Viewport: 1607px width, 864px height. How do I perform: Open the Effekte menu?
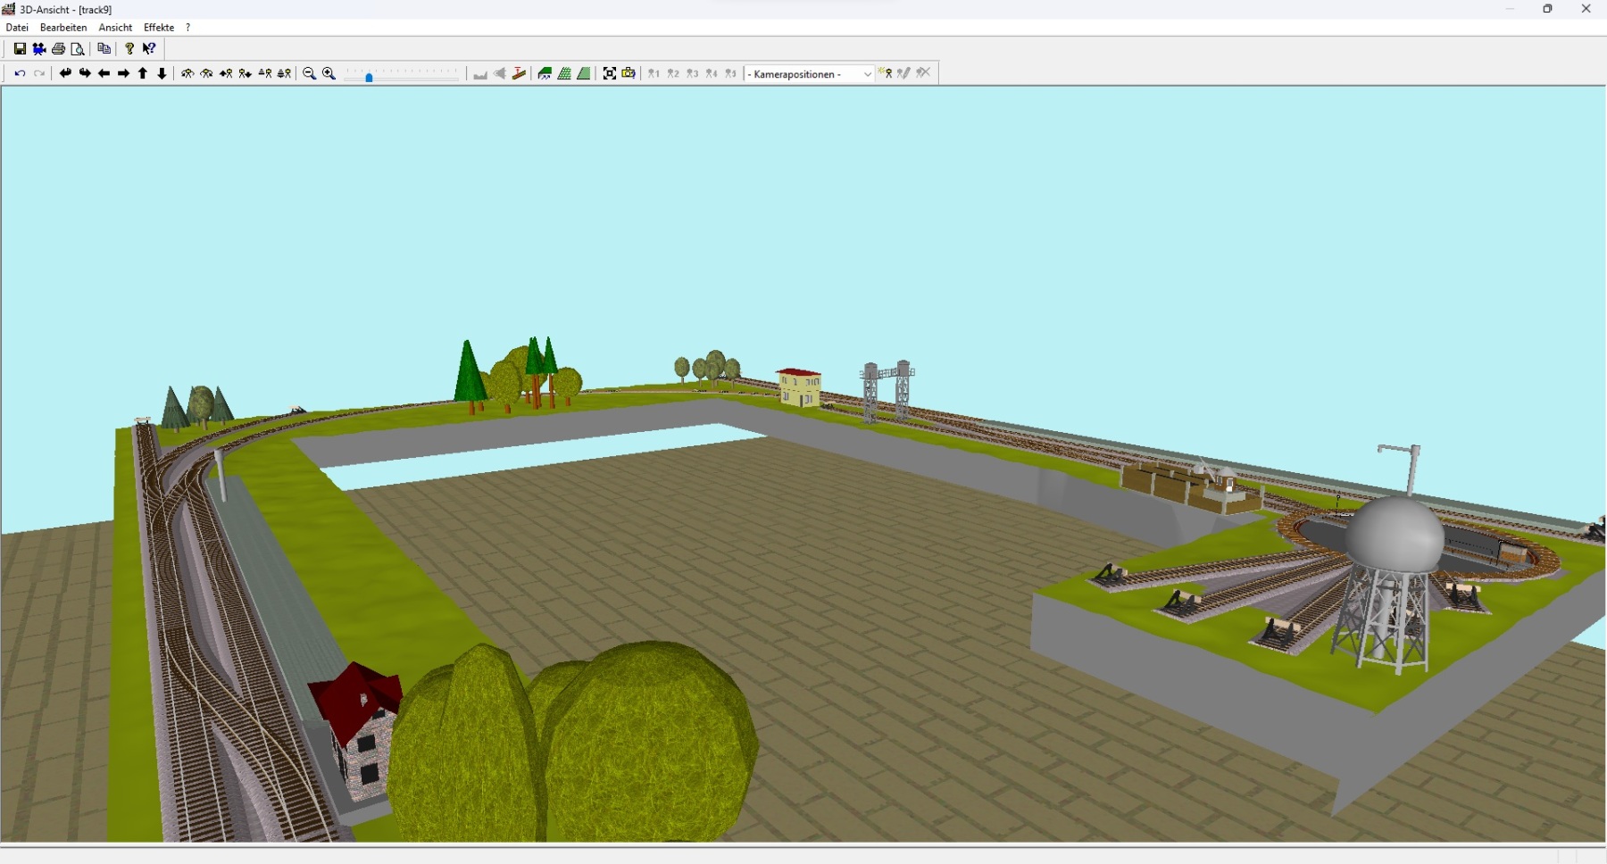point(159,28)
